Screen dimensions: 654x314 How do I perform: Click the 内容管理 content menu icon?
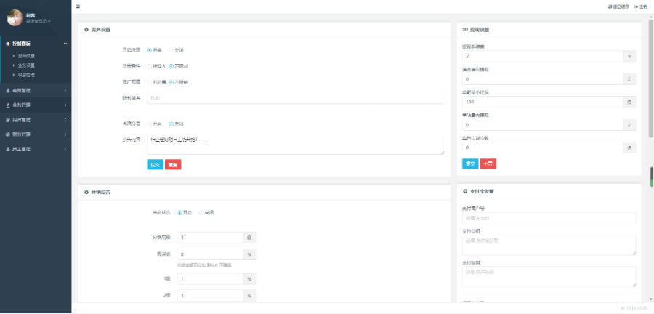(x=8, y=120)
